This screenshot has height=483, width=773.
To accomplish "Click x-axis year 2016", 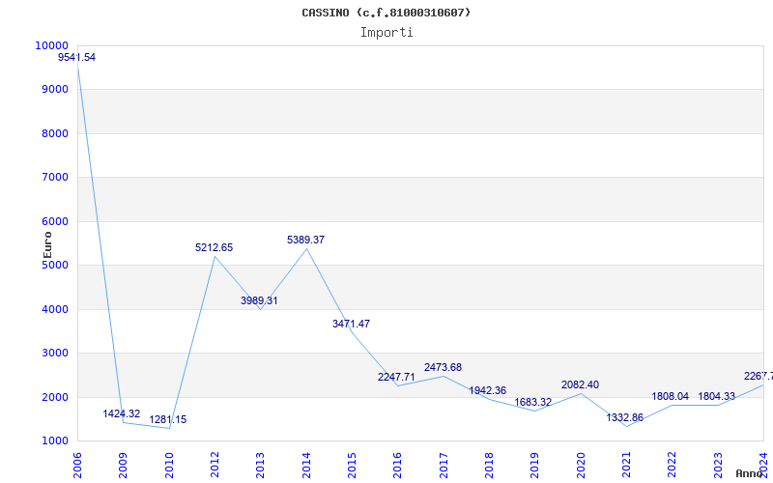I will tap(398, 466).
